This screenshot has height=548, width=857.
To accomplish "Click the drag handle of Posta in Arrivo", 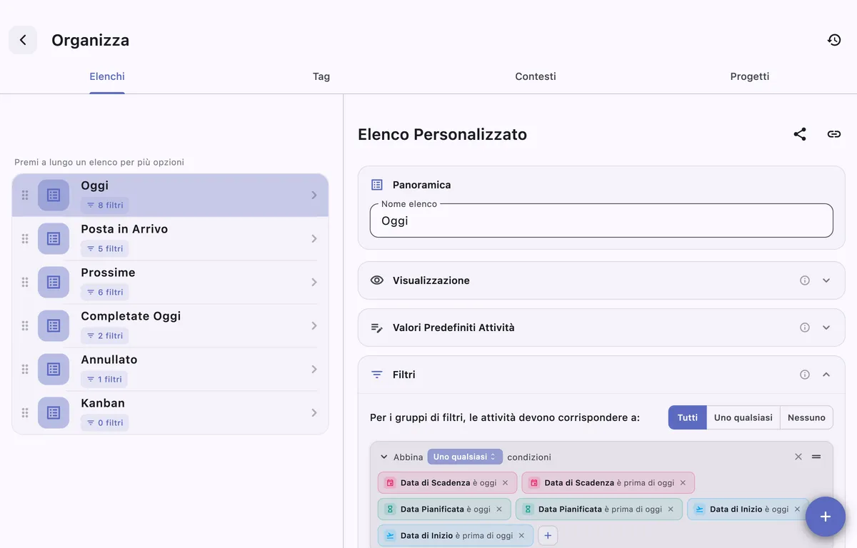I will [x=25, y=239].
